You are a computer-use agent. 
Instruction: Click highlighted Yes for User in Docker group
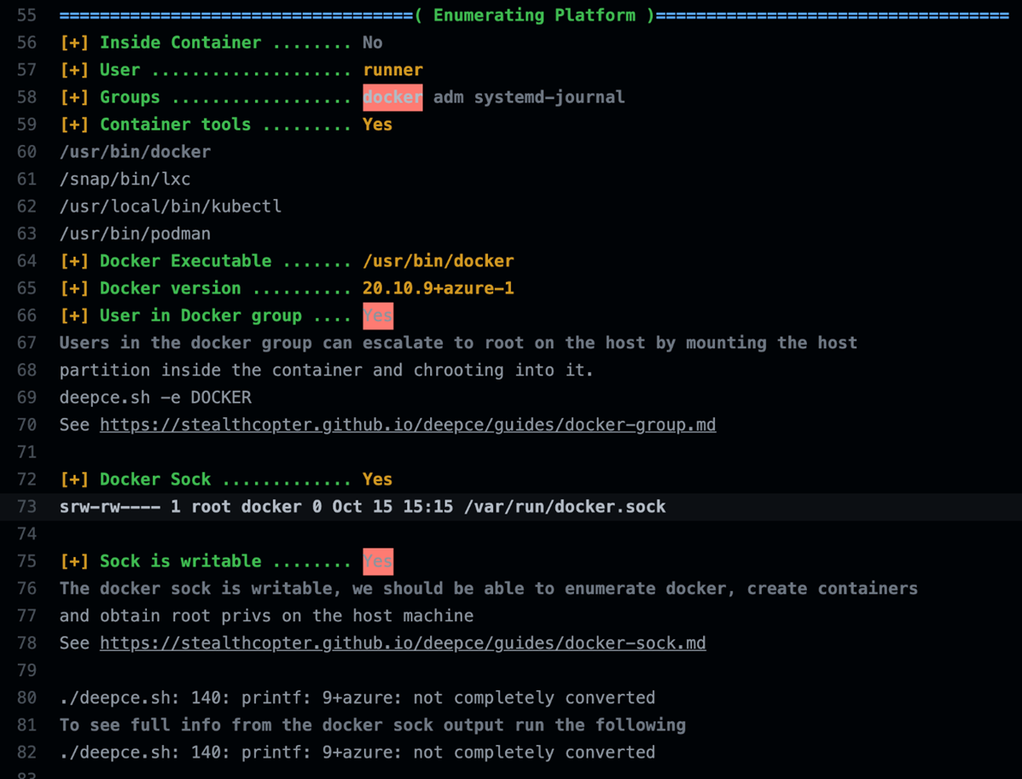378,316
